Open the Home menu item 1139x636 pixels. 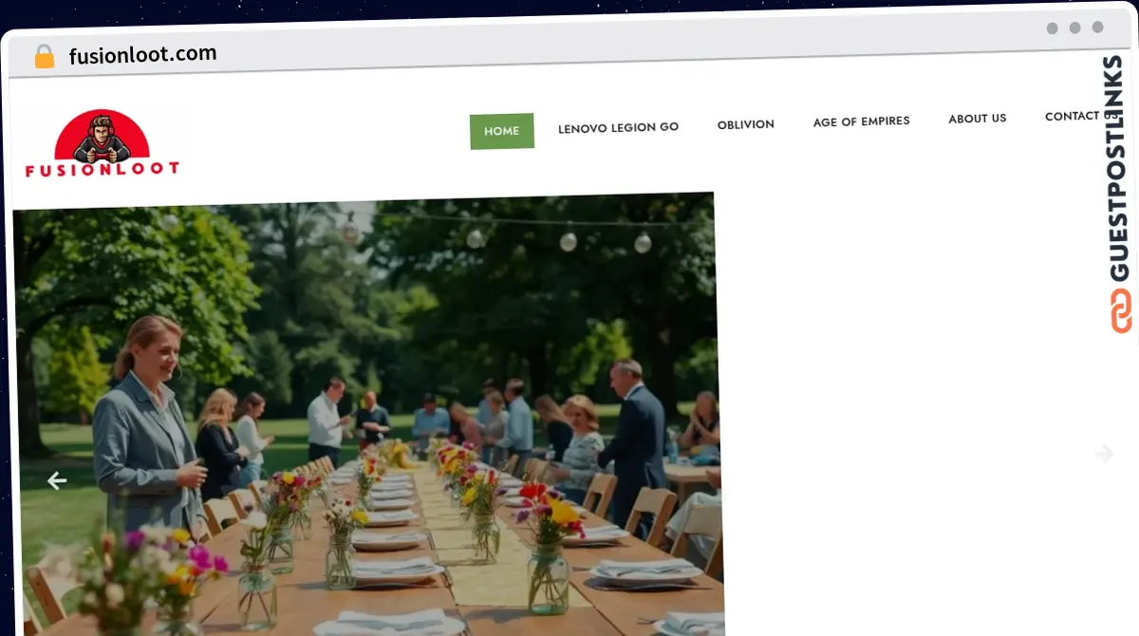(x=501, y=131)
